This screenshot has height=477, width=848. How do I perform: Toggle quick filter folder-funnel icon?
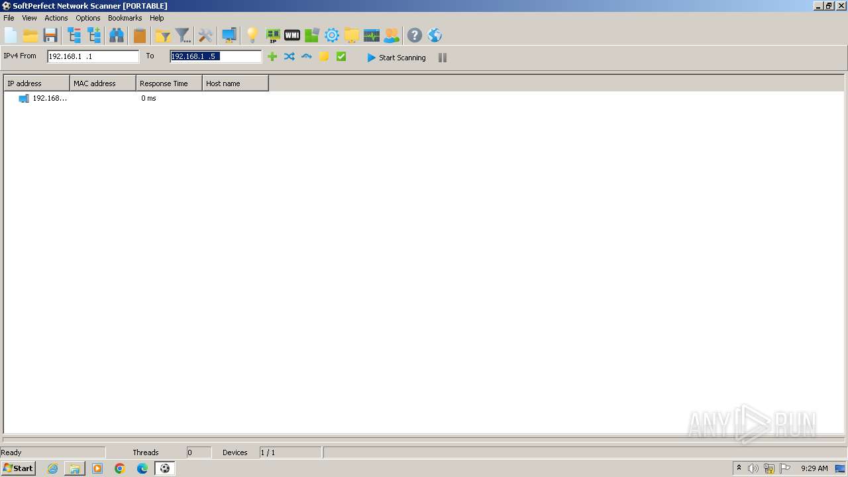[x=162, y=35]
